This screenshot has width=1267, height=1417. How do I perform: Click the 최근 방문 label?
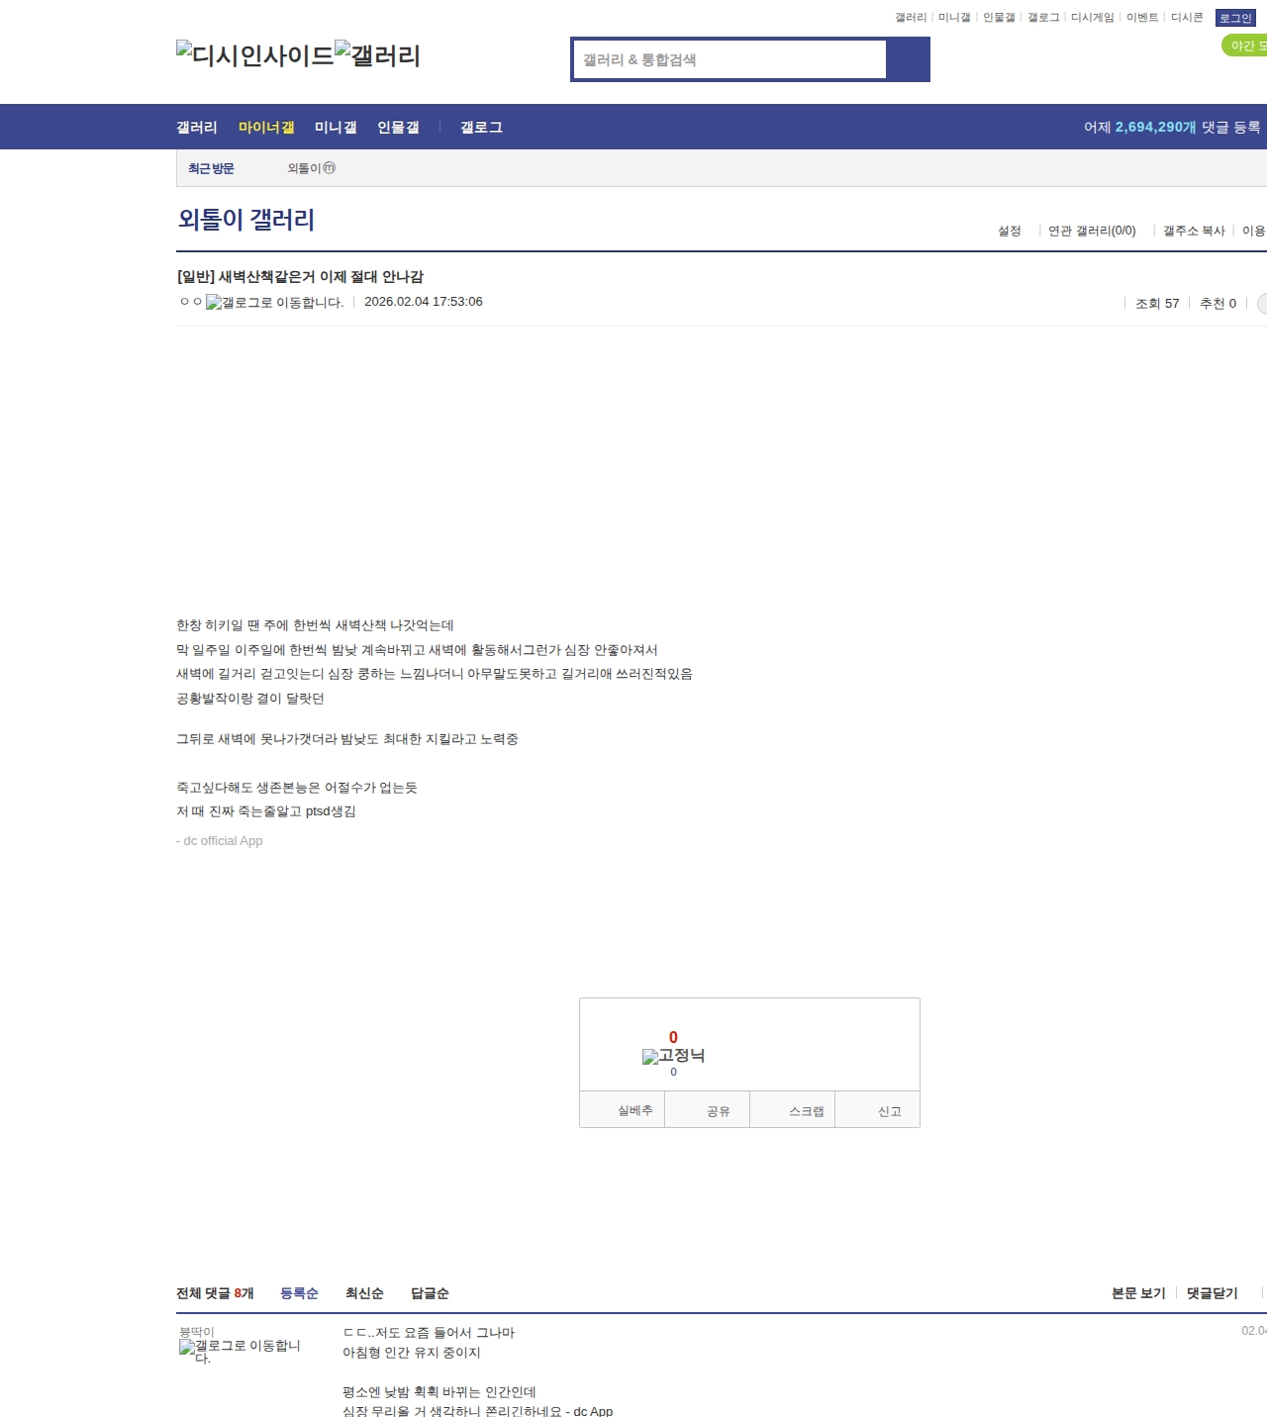211,168
